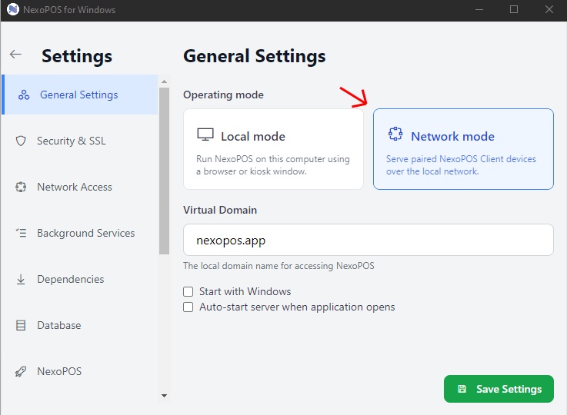Click the shield icon for Security & SSL
Image resolution: width=567 pixels, height=415 pixels.
(21, 141)
